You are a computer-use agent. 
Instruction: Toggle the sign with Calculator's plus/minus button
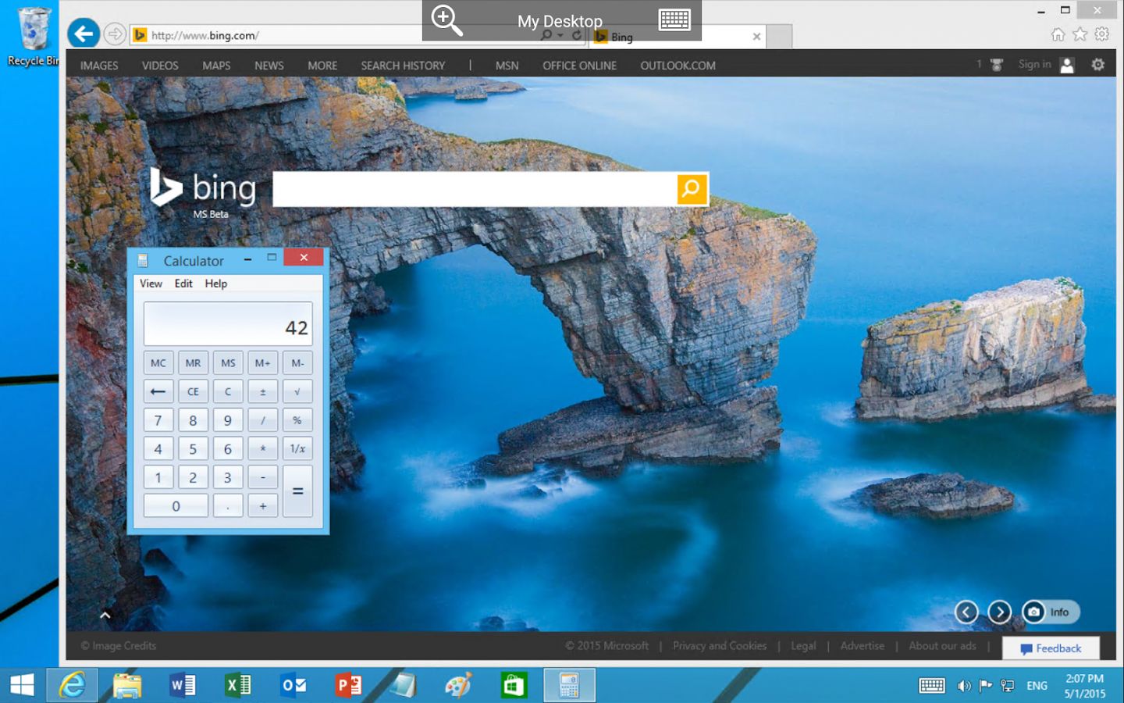pyautogui.click(x=262, y=391)
